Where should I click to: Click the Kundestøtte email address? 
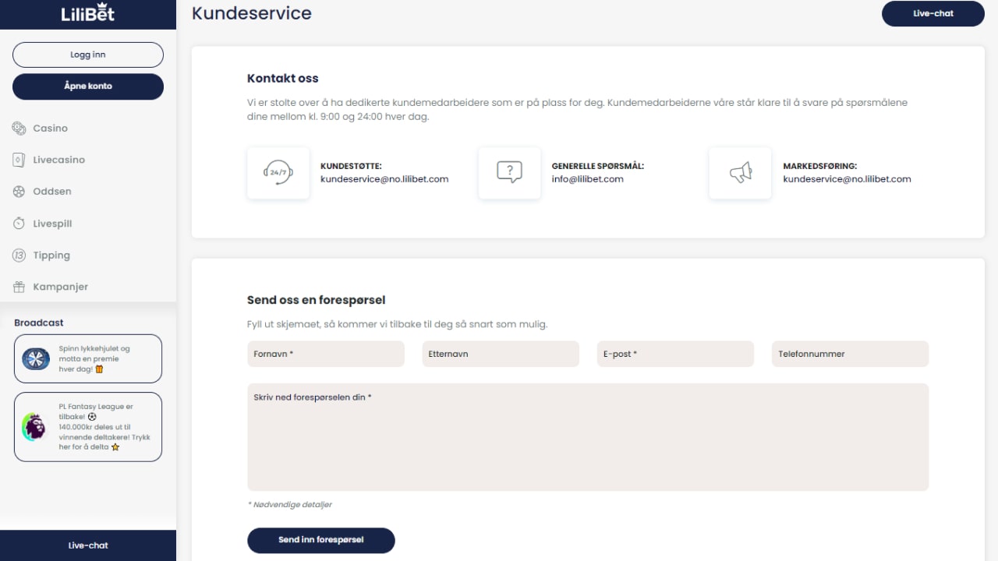coord(384,179)
